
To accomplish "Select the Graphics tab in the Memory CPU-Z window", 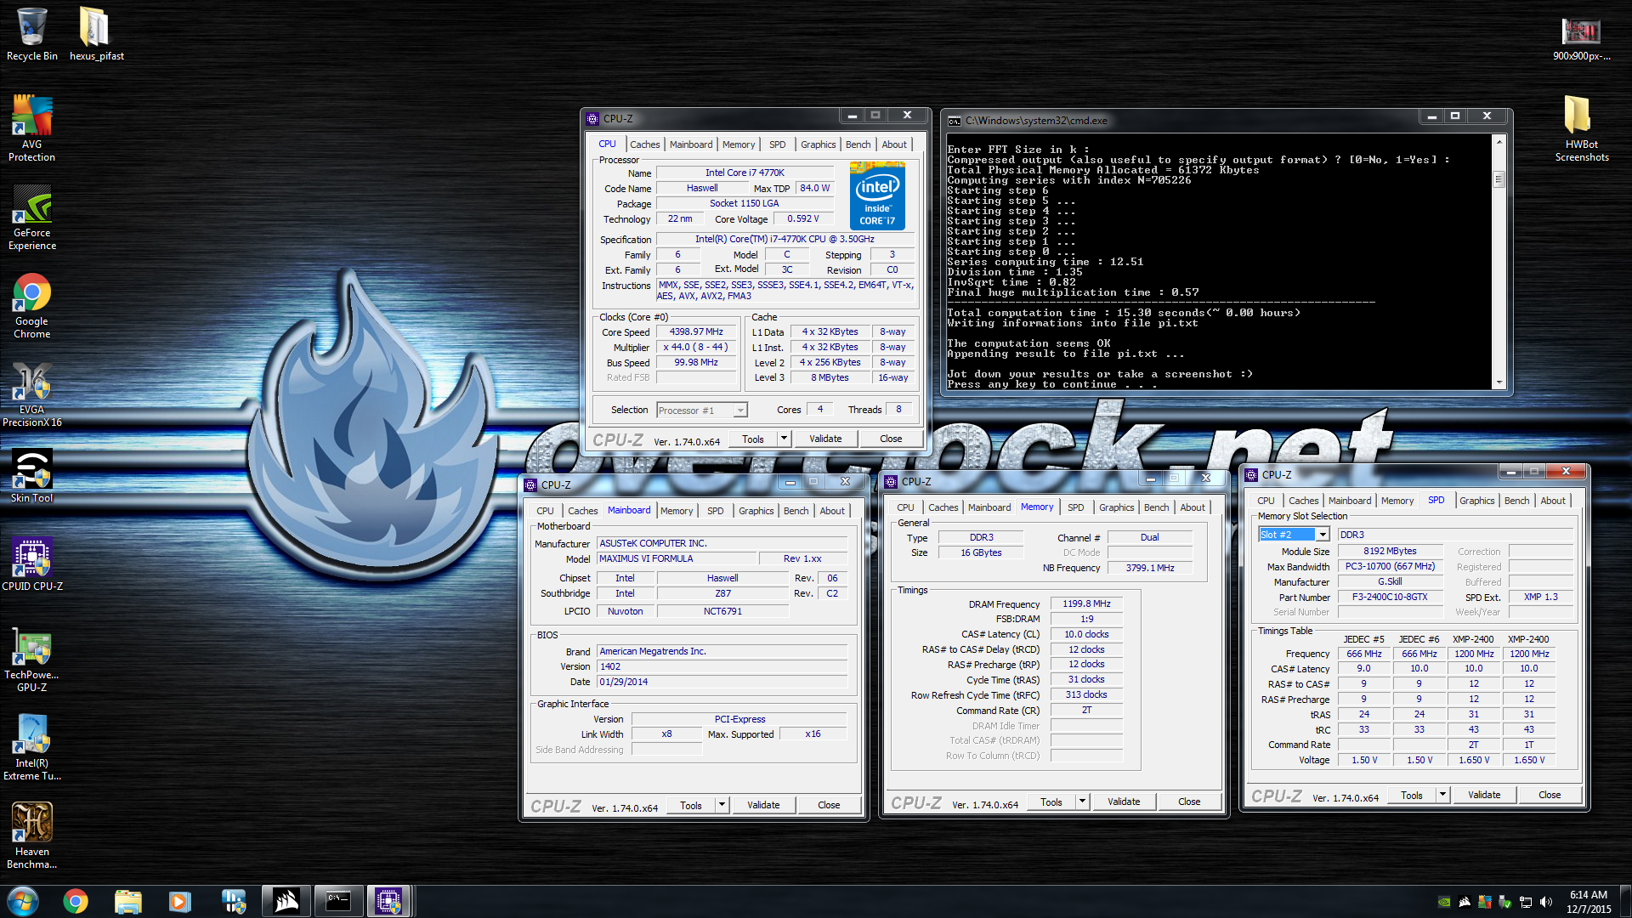I will click(1116, 507).
